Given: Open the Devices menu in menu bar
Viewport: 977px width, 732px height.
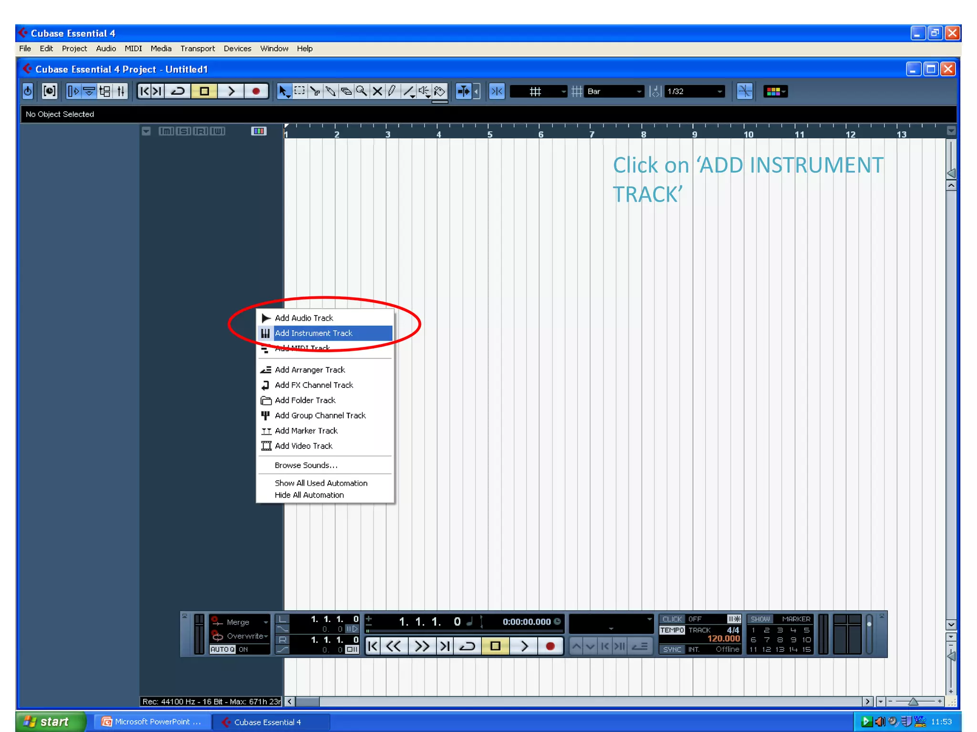Looking at the screenshot, I should pyautogui.click(x=238, y=49).
